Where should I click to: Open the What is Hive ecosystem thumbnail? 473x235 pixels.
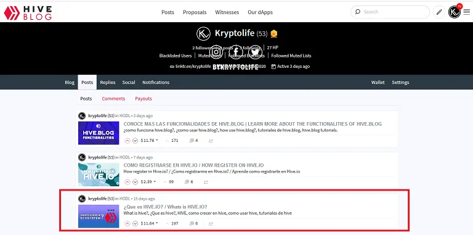click(x=99, y=216)
